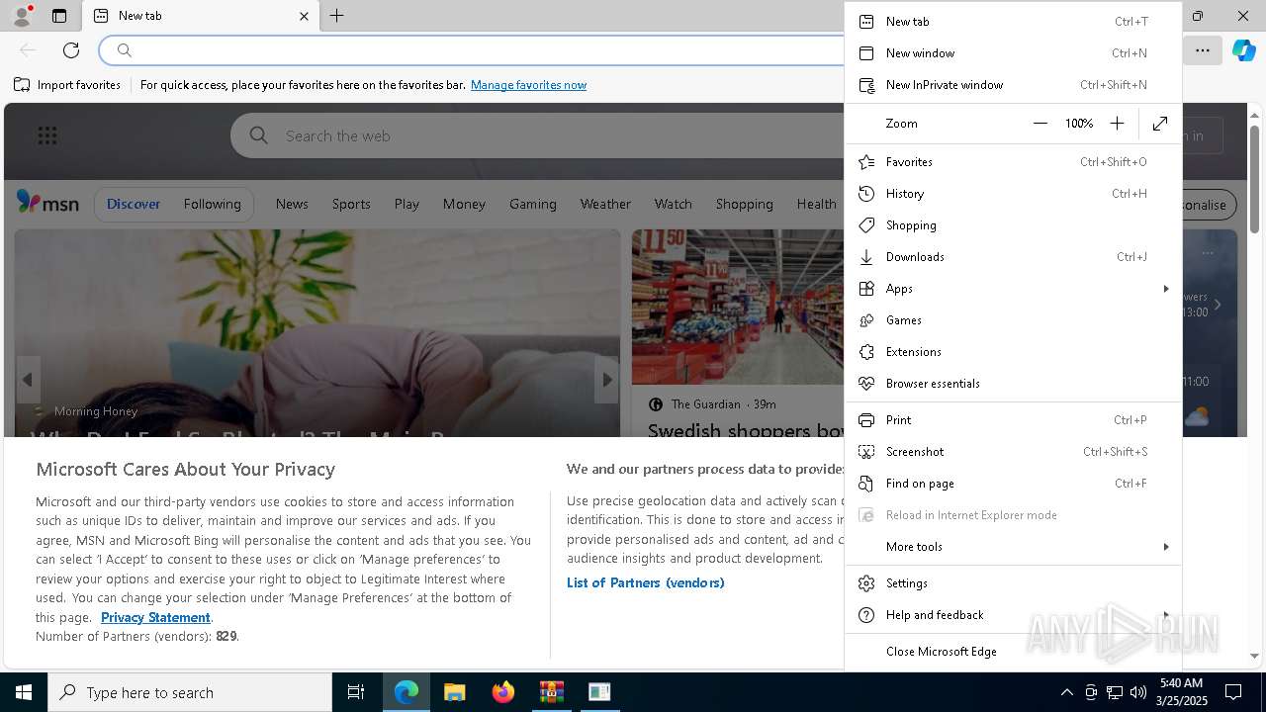Open the Windows Start button
1266x712 pixels.
pyautogui.click(x=24, y=692)
